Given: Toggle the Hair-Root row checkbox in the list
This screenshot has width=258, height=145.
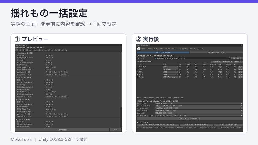Looking at the screenshot, I should tap(137, 67).
